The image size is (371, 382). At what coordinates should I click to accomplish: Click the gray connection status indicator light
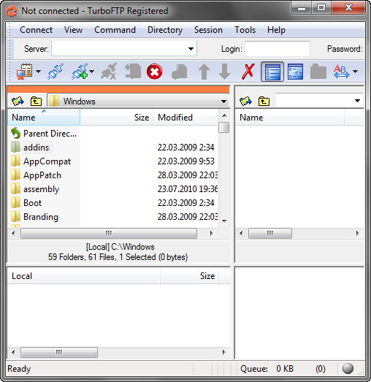348,368
